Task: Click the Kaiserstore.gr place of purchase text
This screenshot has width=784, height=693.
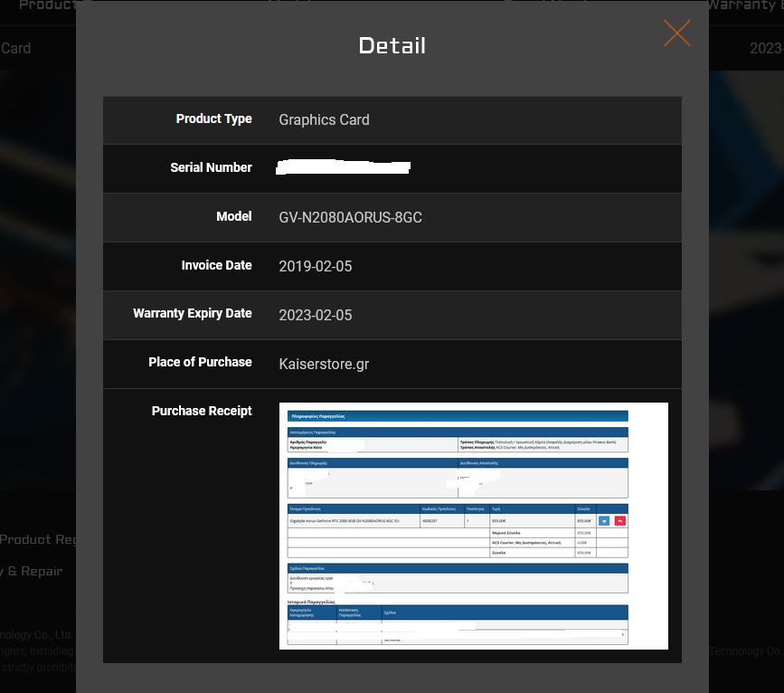Action: 324,364
